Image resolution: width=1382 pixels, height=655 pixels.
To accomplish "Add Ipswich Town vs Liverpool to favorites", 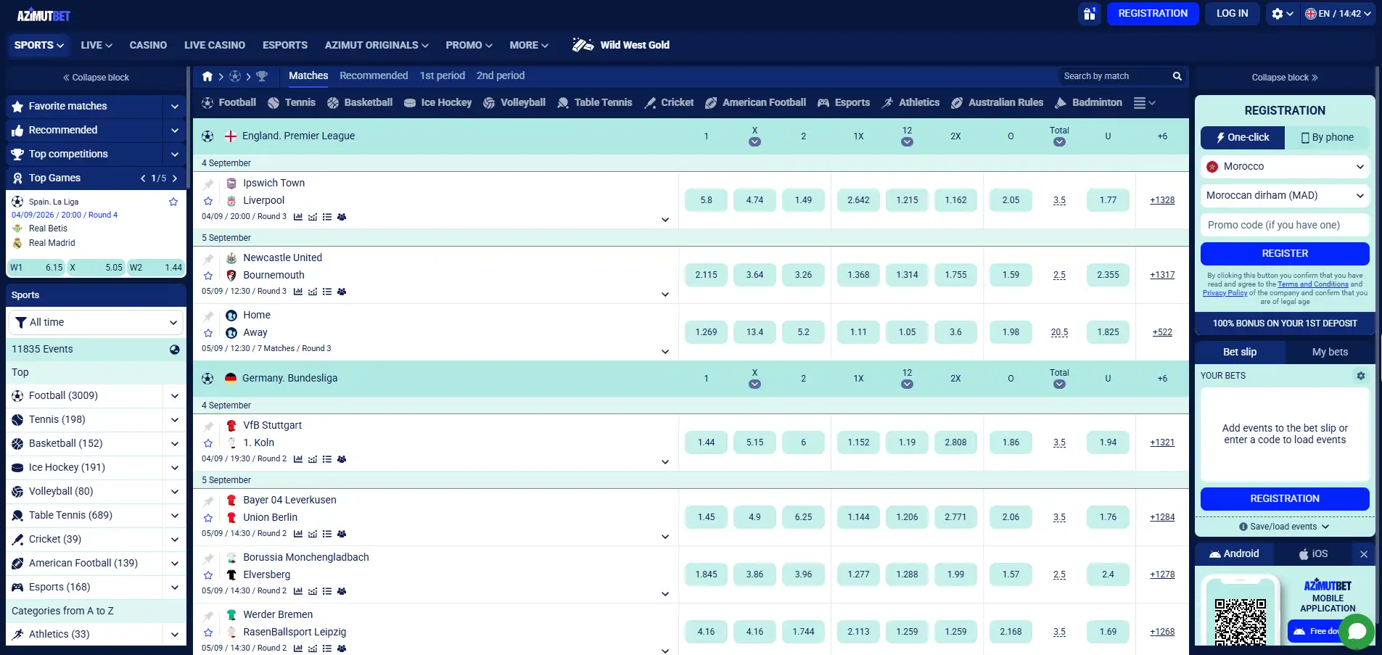I will click(208, 201).
